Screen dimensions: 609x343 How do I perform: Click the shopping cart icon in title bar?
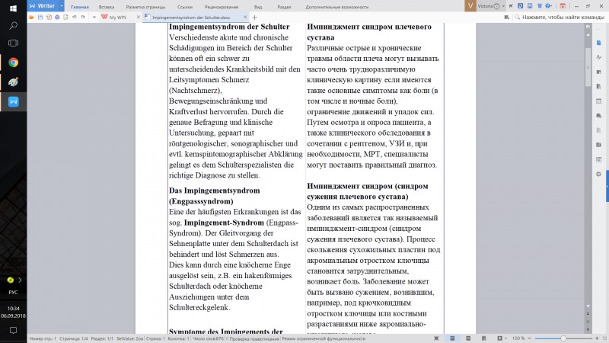[511, 6]
